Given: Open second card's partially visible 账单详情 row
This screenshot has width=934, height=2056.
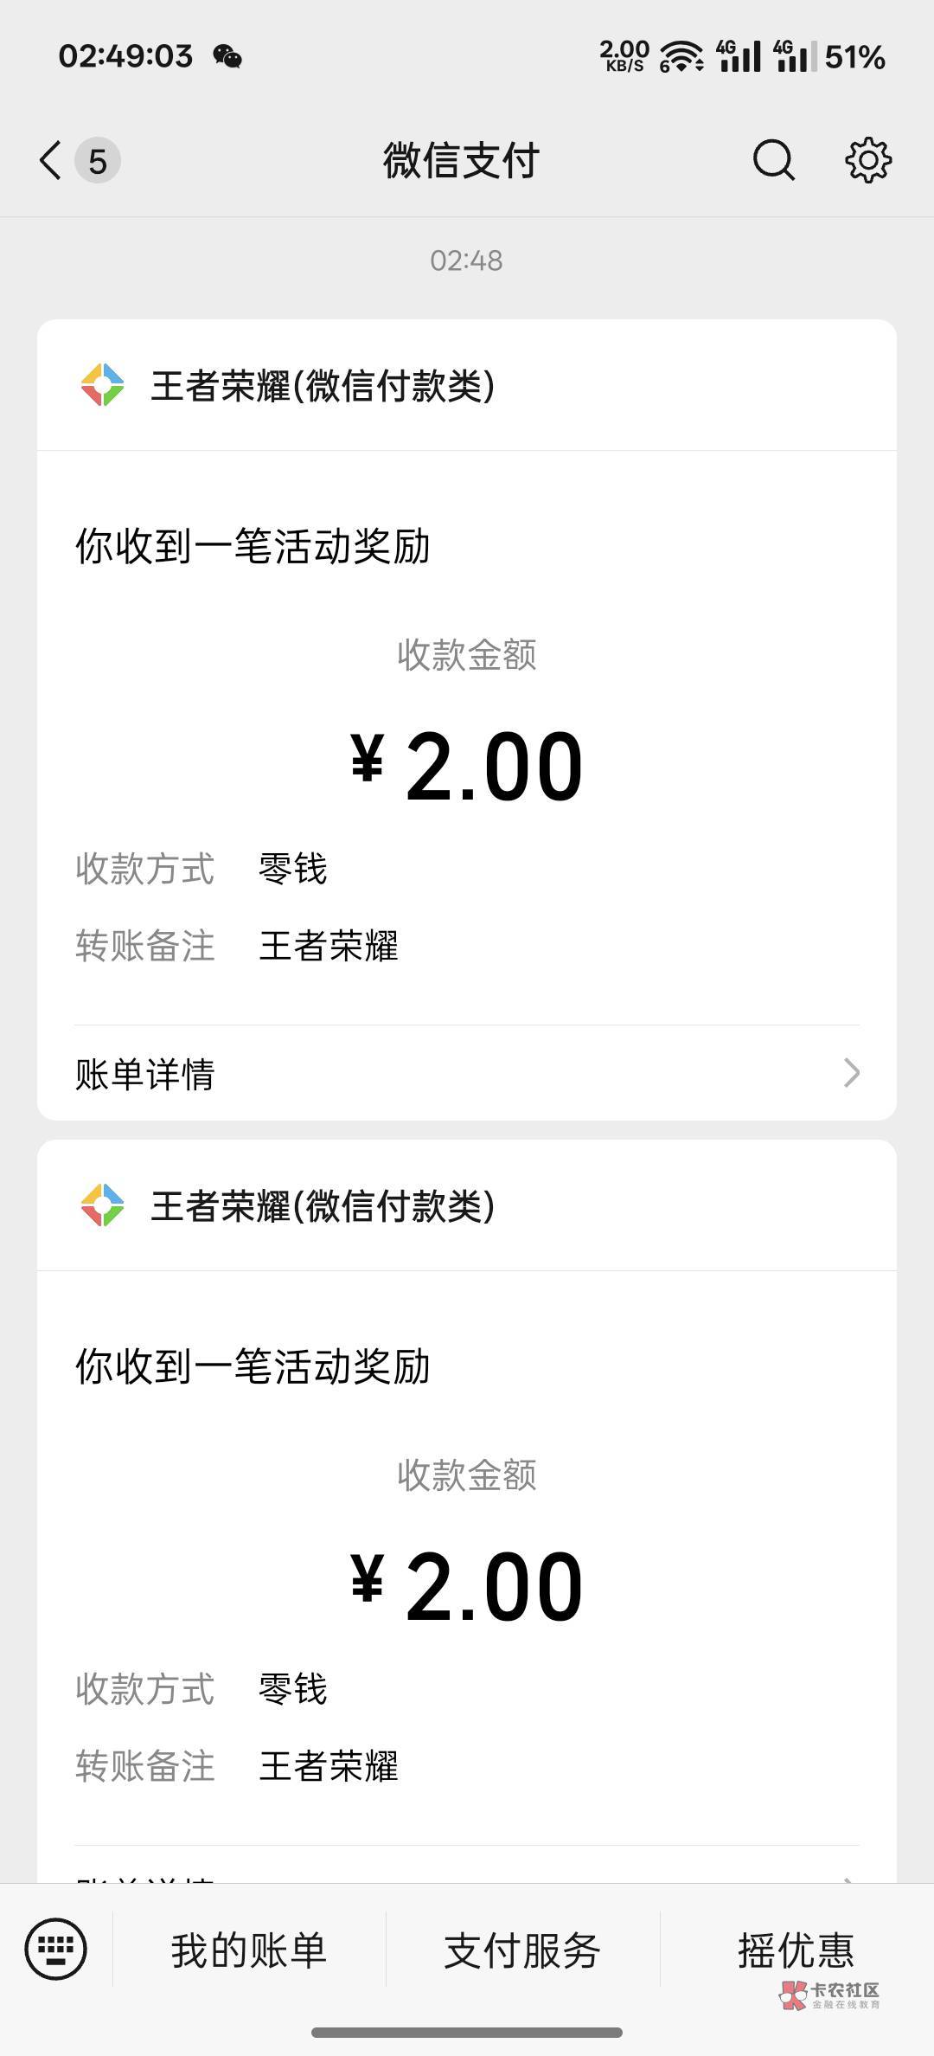Looking at the screenshot, I should point(467,1873).
